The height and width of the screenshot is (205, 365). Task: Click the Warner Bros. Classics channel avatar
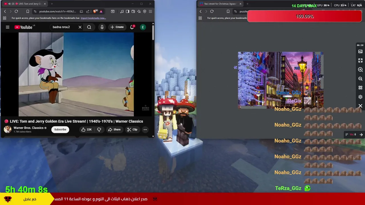tap(8, 129)
